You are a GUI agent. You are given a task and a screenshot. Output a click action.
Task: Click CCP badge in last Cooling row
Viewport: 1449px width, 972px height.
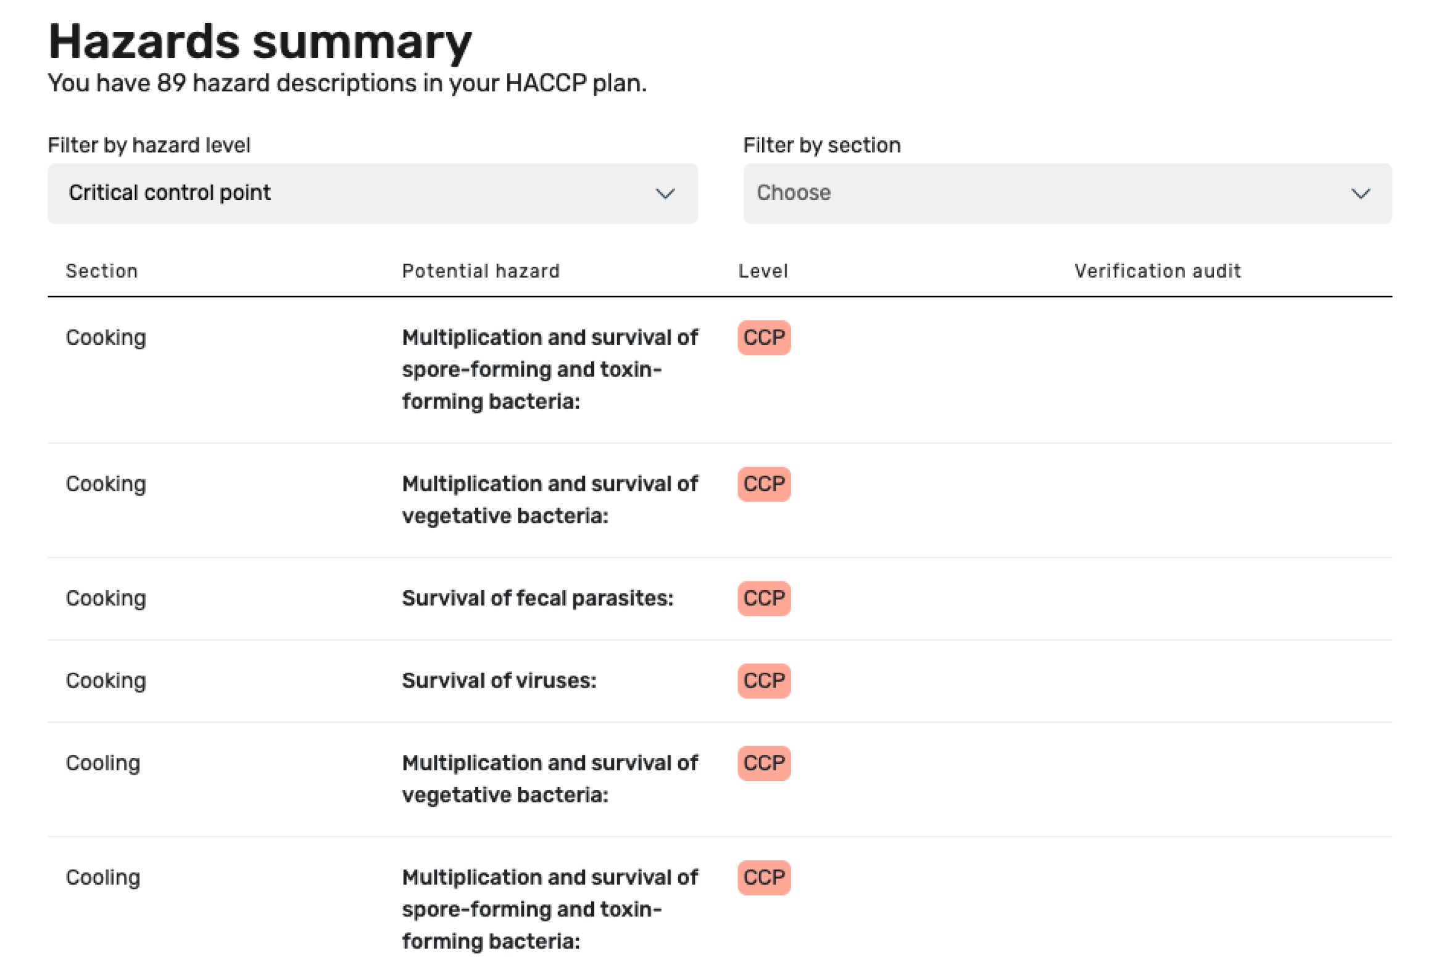coord(764,878)
